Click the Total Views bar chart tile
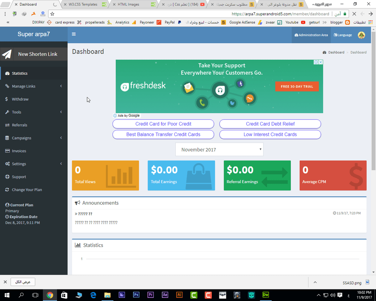376x301 pixels. click(x=105, y=175)
